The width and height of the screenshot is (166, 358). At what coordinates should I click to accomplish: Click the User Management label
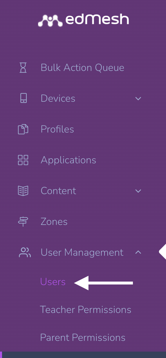coord(82,253)
